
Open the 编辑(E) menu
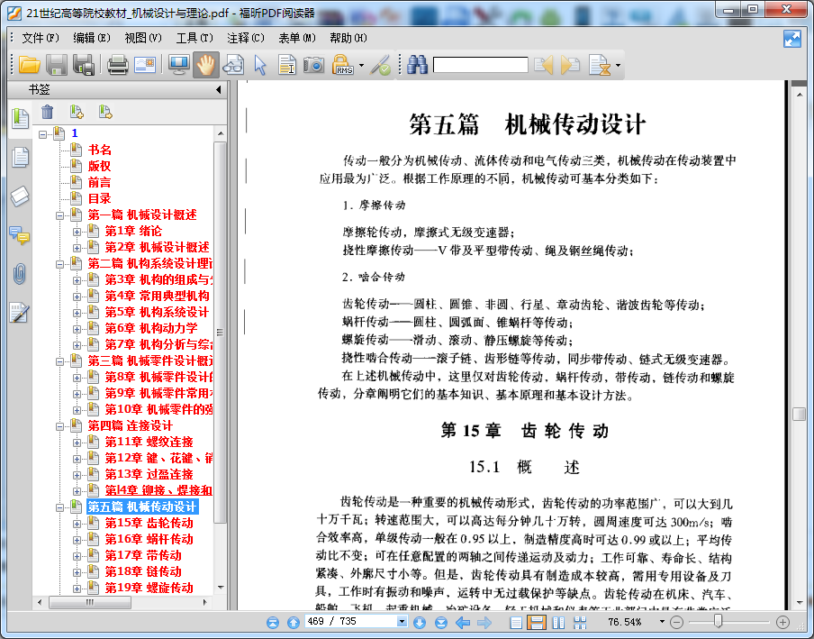(x=92, y=38)
